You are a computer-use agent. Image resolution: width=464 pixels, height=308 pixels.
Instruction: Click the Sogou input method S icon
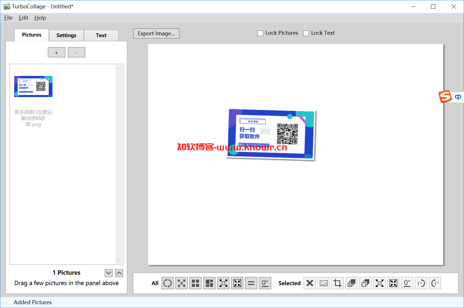[445, 96]
